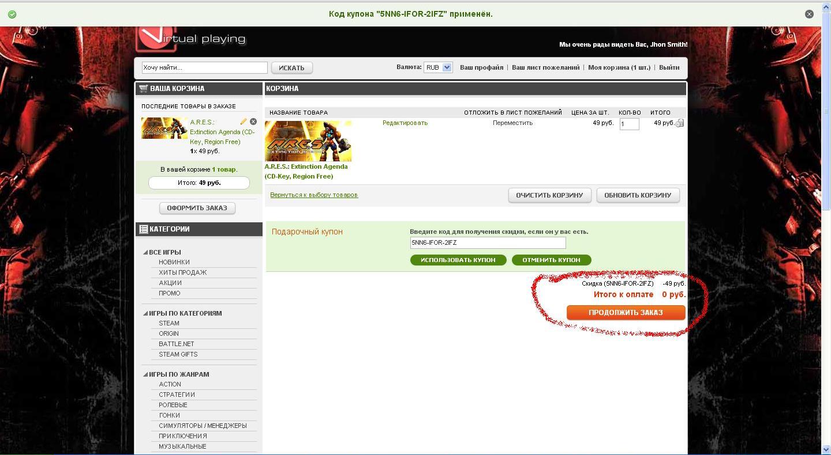Image resolution: width=831 pixels, height=455 pixels.
Task: Click Вернуться к выбору товаров link
Action: (314, 195)
